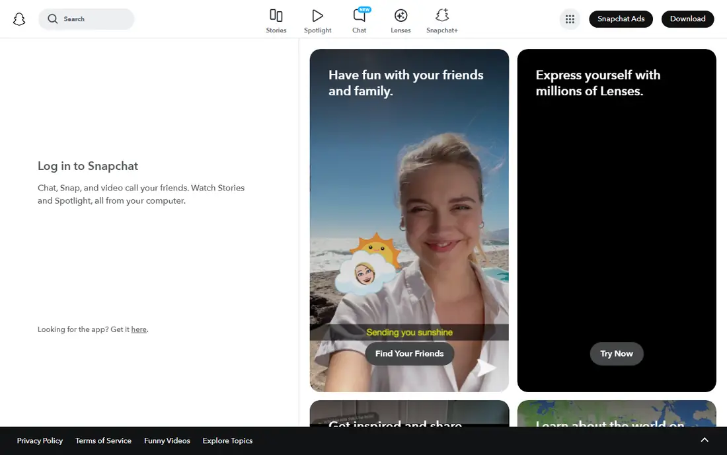Focus the Search input field
This screenshot has width=727, height=455.
tap(86, 19)
